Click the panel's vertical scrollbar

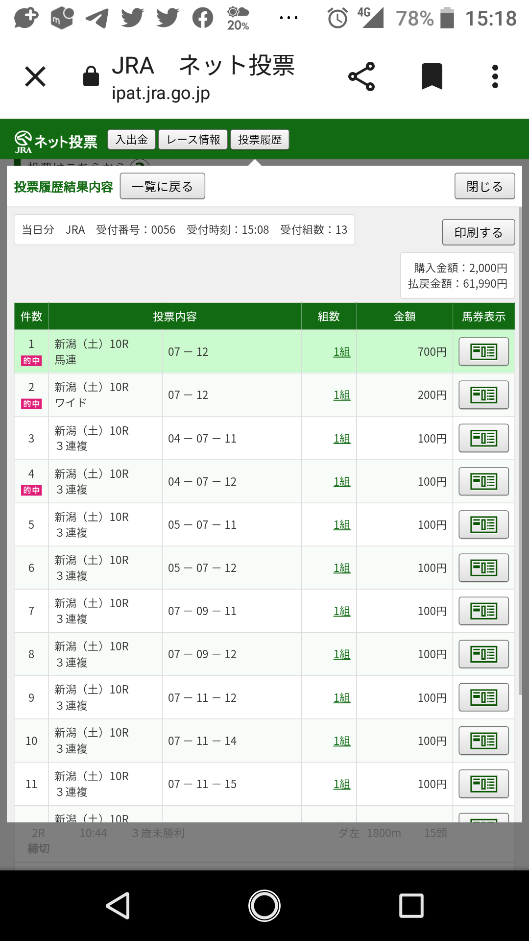pyautogui.click(x=521, y=451)
